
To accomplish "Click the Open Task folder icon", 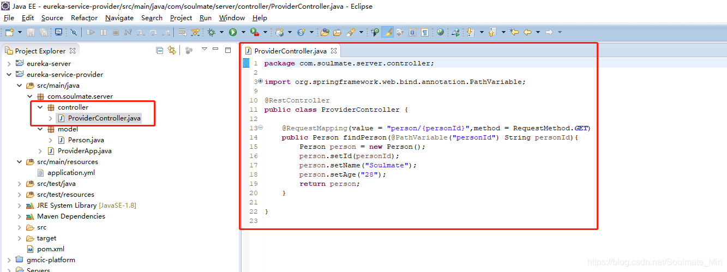I will pyautogui.click(x=337, y=33).
